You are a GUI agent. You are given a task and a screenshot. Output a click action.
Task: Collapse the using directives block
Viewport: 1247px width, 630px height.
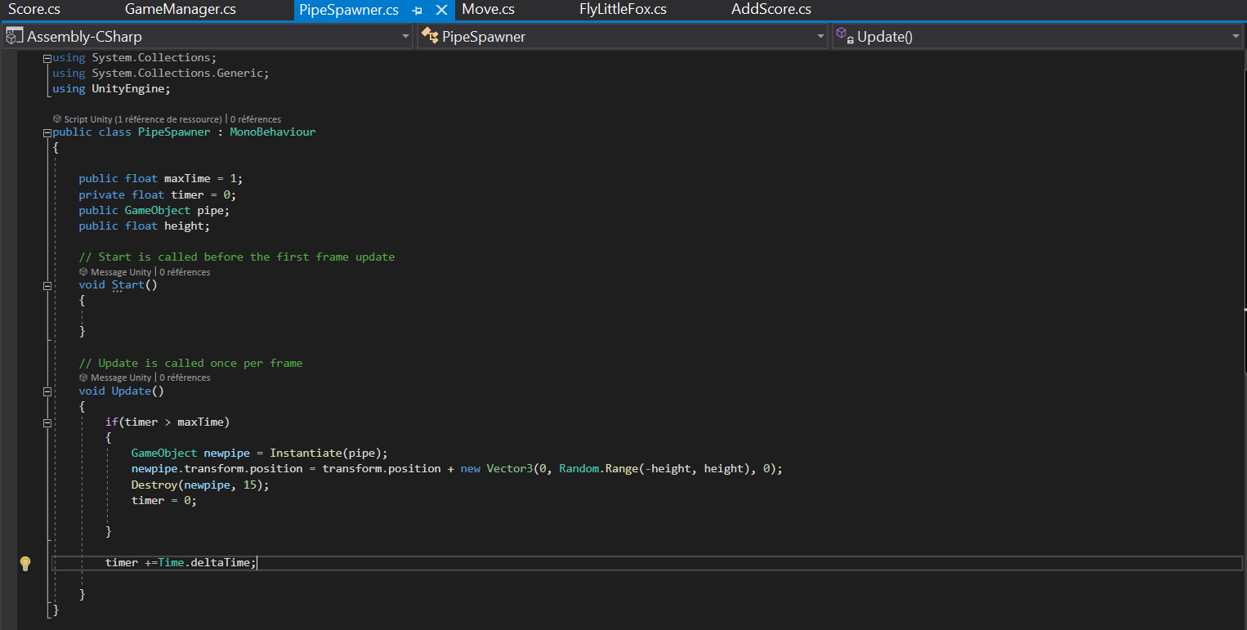tap(47, 58)
